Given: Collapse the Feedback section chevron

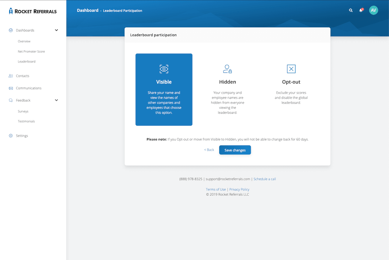Looking at the screenshot, I should tap(57, 100).
